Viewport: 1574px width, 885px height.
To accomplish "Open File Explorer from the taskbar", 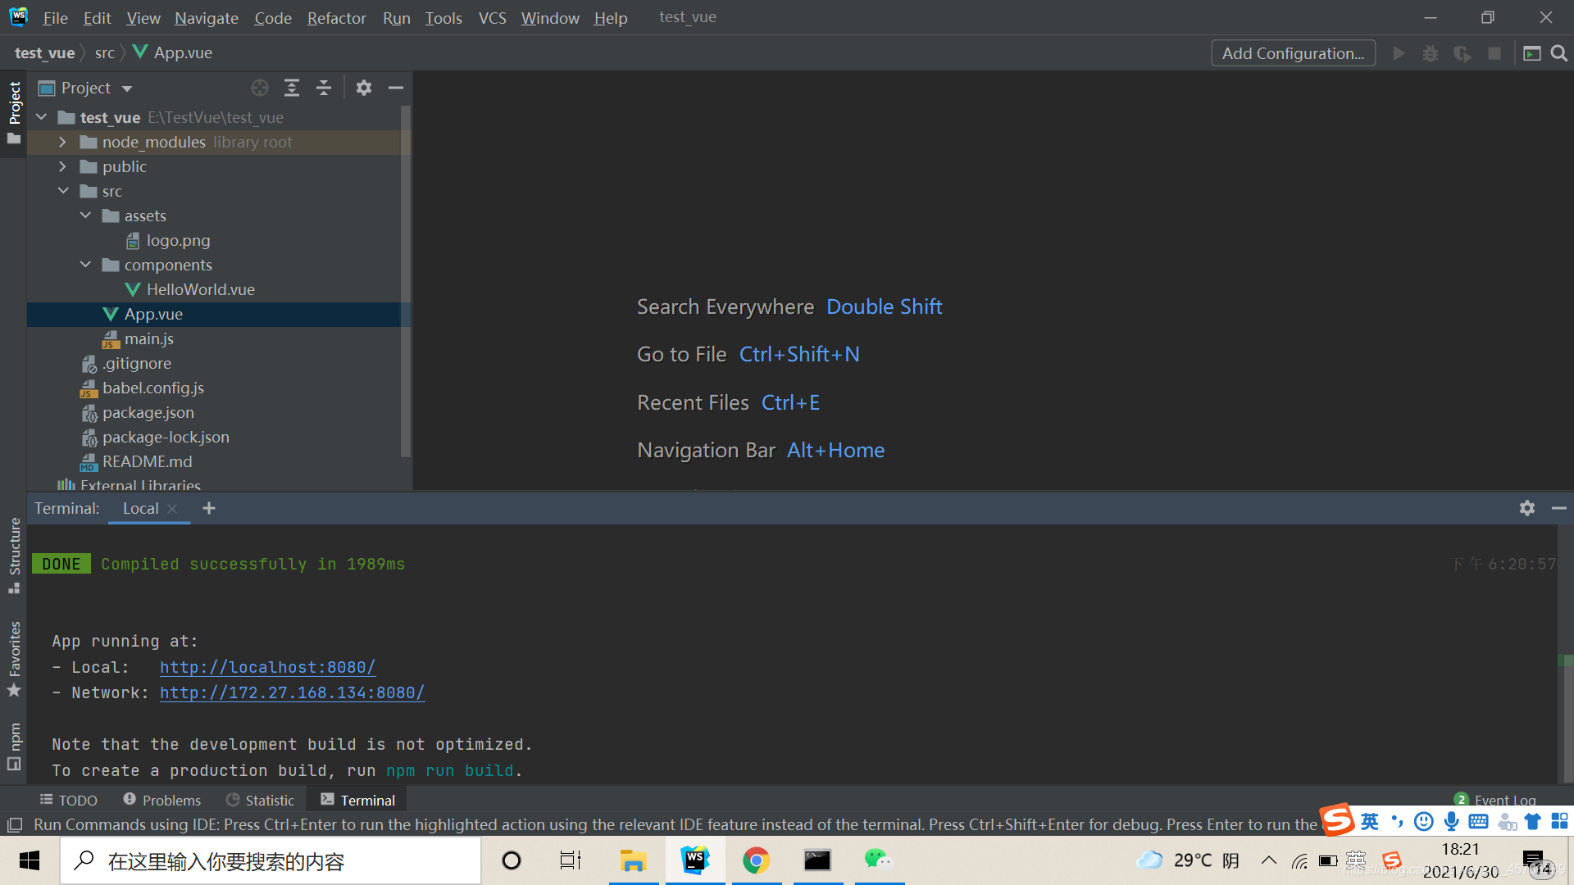I will [633, 860].
